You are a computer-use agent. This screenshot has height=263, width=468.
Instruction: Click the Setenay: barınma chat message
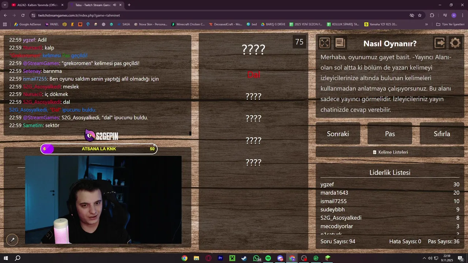pos(35,71)
